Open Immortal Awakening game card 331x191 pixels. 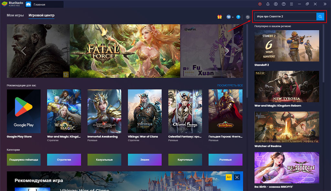(x=104, y=111)
